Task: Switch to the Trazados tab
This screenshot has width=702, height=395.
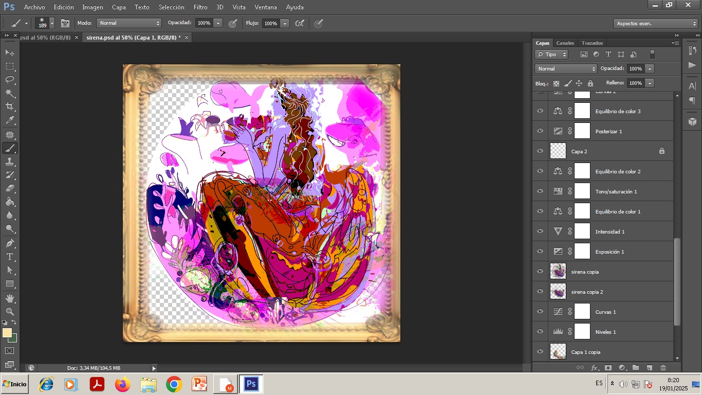Action: (592, 43)
